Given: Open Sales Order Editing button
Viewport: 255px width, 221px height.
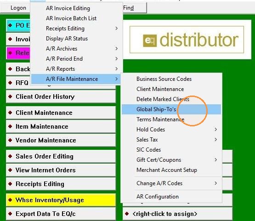Looking at the screenshot, I should [61, 156].
